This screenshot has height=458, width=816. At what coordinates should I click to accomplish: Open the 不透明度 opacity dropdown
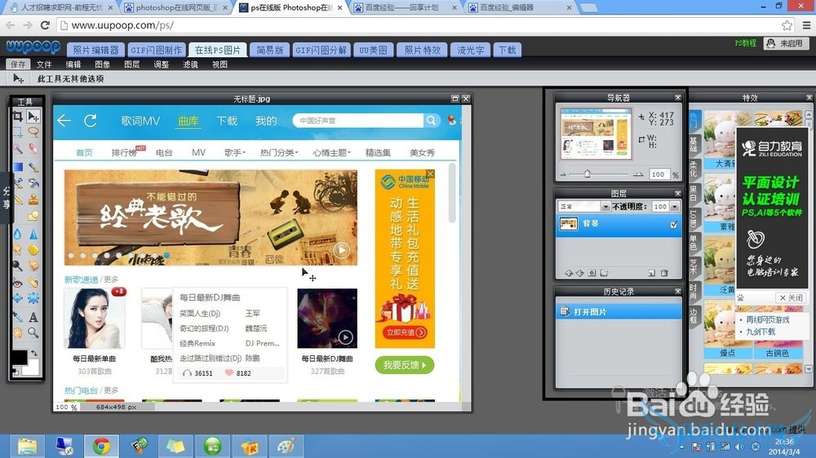[675, 206]
